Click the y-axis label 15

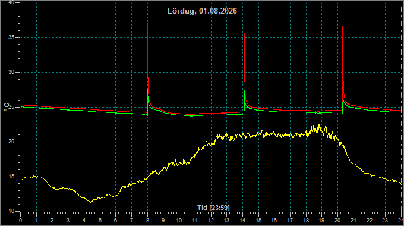(11, 177)
